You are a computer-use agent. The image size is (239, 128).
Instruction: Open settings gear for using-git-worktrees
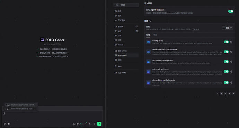click(x=231, y=72)
